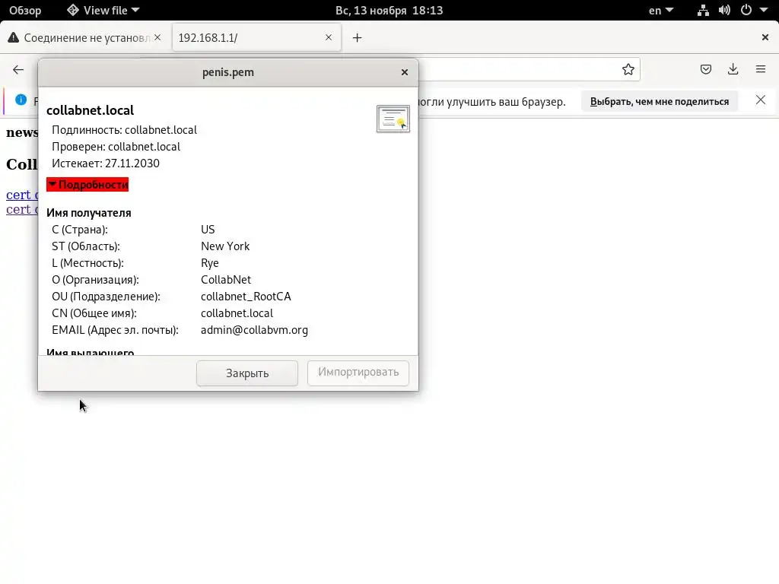Close browser window with top-right X
Image resolution: width=779 pixels, height=584 pixels.
765,37
